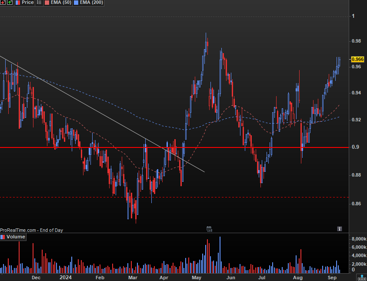367x281 pixels.
Task: Click the 0.96 price axis label
Action: 357,67
